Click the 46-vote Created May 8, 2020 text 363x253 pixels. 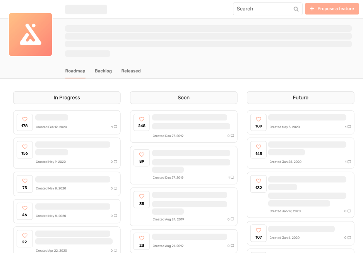51,216
